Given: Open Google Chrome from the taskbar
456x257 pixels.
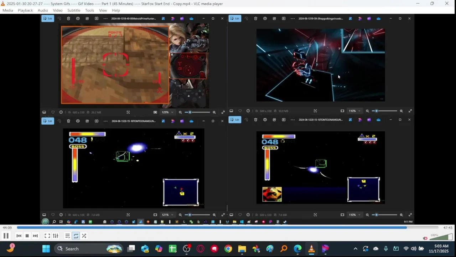Looking at the screenshot, I should (228, 249).
